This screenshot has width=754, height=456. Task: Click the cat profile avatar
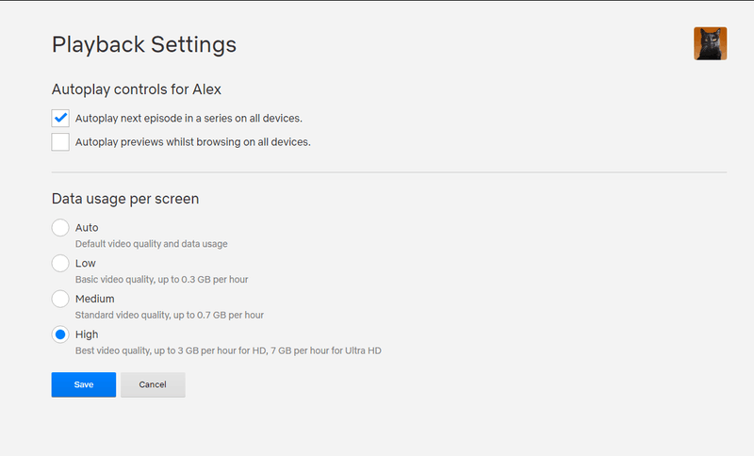(x=710, y=43)
